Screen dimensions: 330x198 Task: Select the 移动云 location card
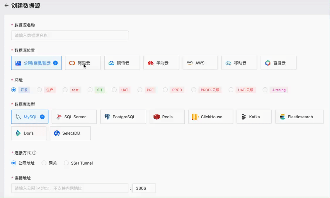click(239, 63)
